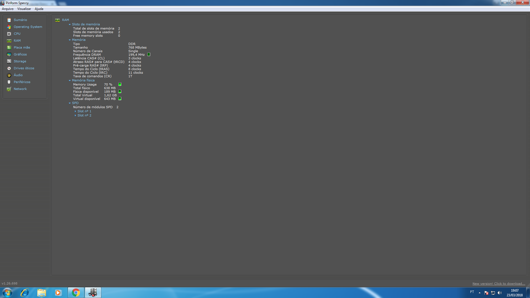The height and width of the screenshot is (298, 530).
Task: Click the green Memory Usage indicator
Action: [x=120, y=84]
